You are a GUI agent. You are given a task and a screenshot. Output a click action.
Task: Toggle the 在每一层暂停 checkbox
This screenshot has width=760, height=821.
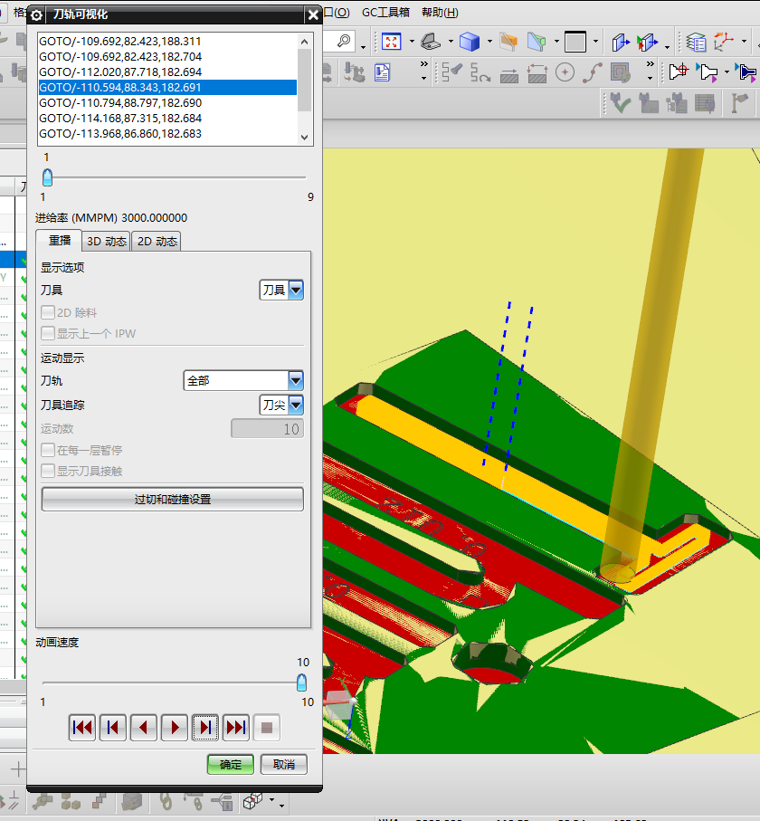48,450
